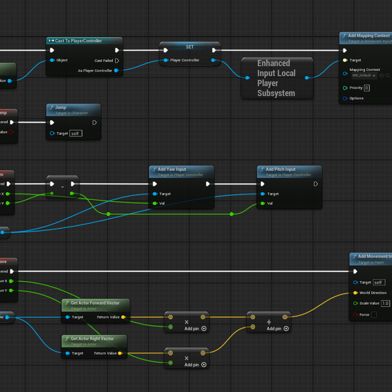Screen dimensions: 392x392
Task: Click Object input pin on Cast node
Action: pos(52,60)
